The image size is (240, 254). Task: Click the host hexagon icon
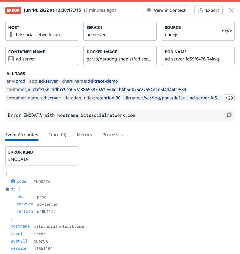[x=11, y=35]
